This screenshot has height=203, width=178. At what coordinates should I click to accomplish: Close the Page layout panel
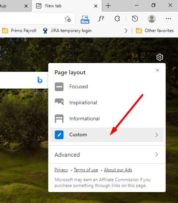[158, 70]
